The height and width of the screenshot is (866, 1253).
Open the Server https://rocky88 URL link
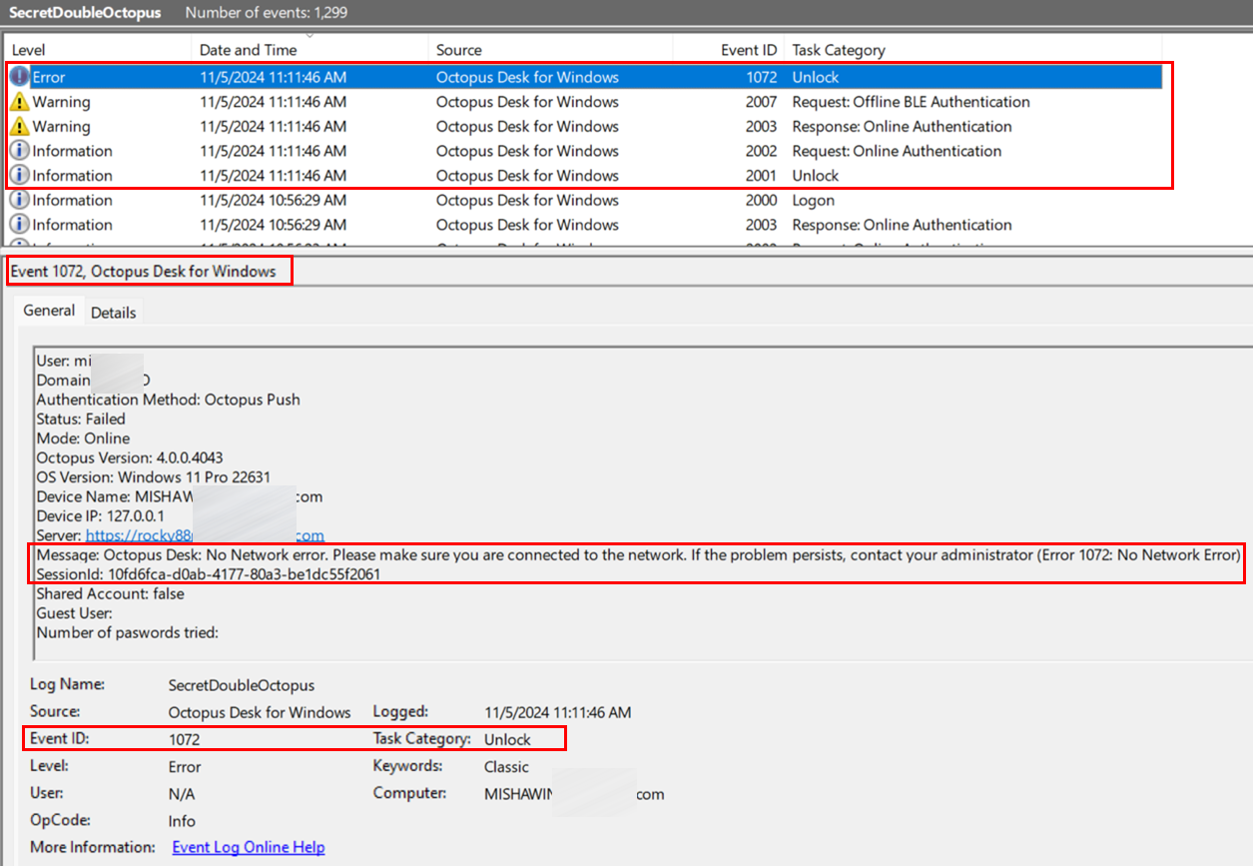205,535
